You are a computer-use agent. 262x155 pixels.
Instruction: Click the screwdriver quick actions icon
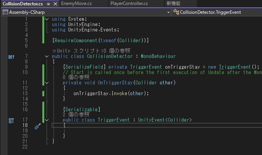pos(37,126)
